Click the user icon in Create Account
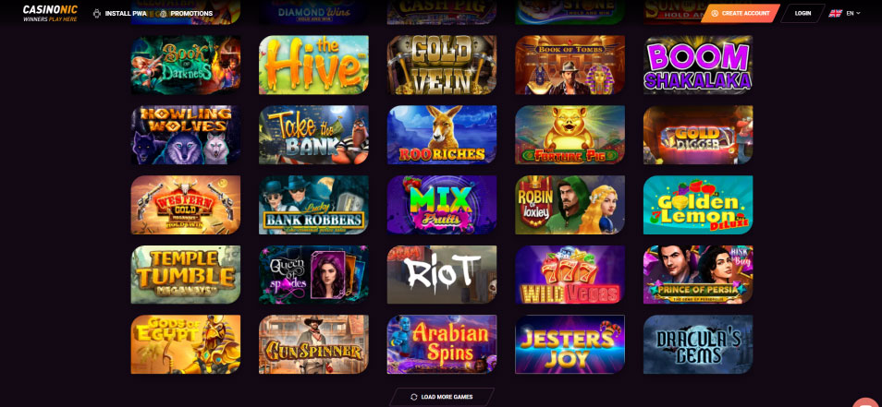Viewport: 882px width, 407px height. (715, 14)
